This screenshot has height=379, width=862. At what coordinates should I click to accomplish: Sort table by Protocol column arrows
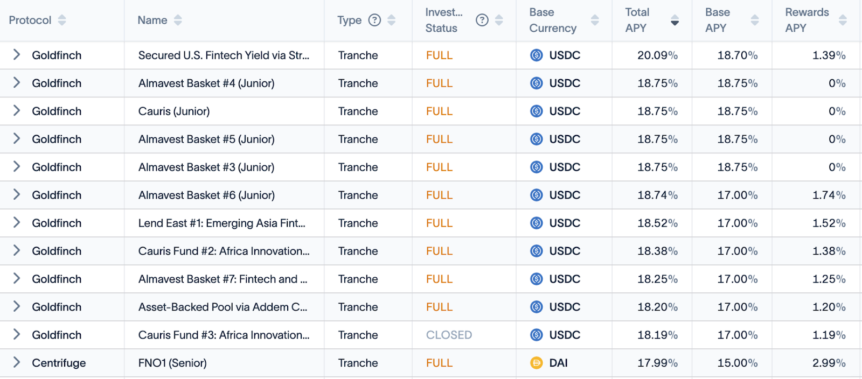[x=62, y=20]
